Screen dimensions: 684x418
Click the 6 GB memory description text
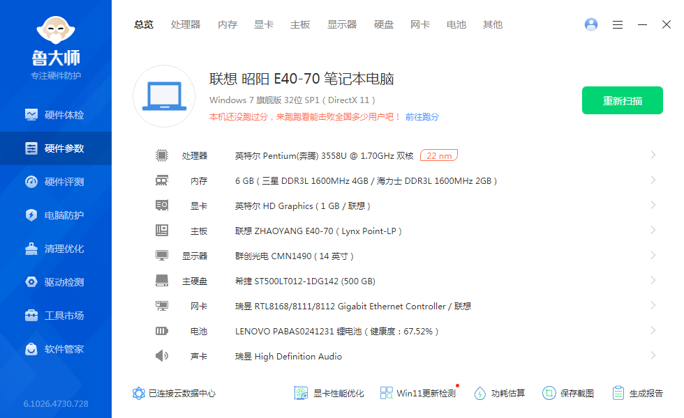tap(366, 180)
